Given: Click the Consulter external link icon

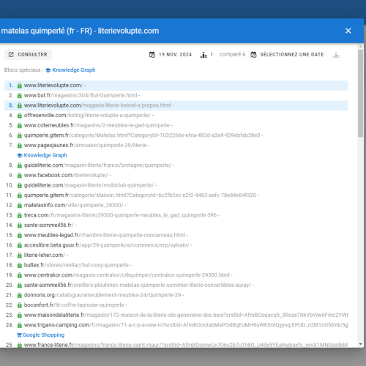Looking at the screenshot, I should [11, 54].
